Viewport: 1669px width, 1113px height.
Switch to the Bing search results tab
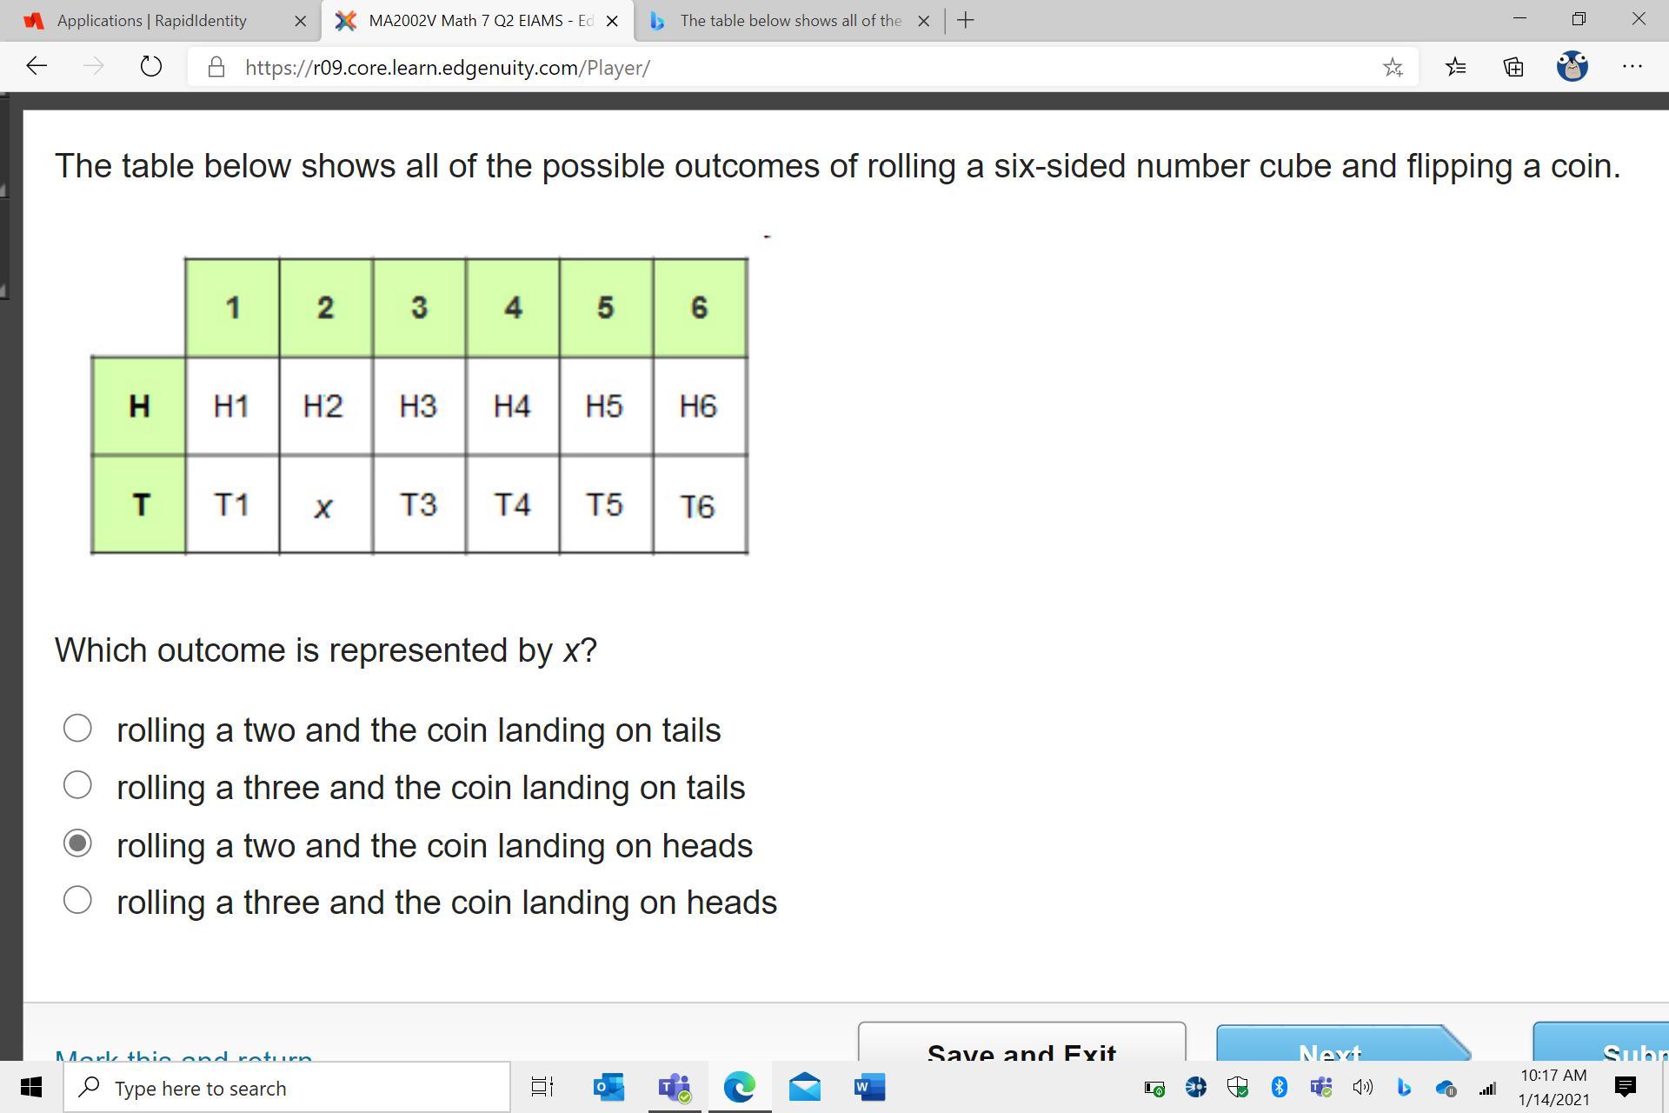tap(789, 21)
